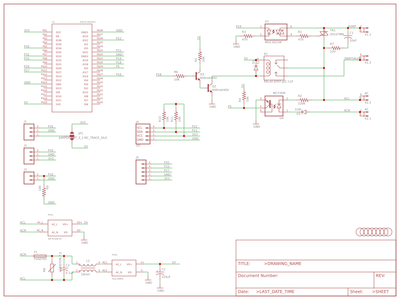Select the TR1 triac symbol

click(324, 34)
